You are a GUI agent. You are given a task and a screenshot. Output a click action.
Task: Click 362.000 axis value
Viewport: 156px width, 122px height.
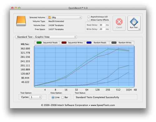click(25, 49)
